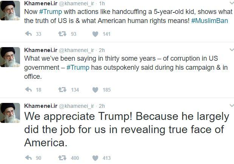The image size is (234, 164).
Task: Open #Trump hashtag in the corruption tweet
Action: point(78,67)
